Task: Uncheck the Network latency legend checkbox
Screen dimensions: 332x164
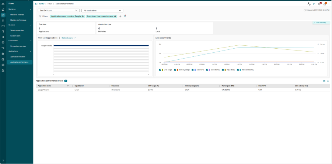Action: (x=238, y=70)
